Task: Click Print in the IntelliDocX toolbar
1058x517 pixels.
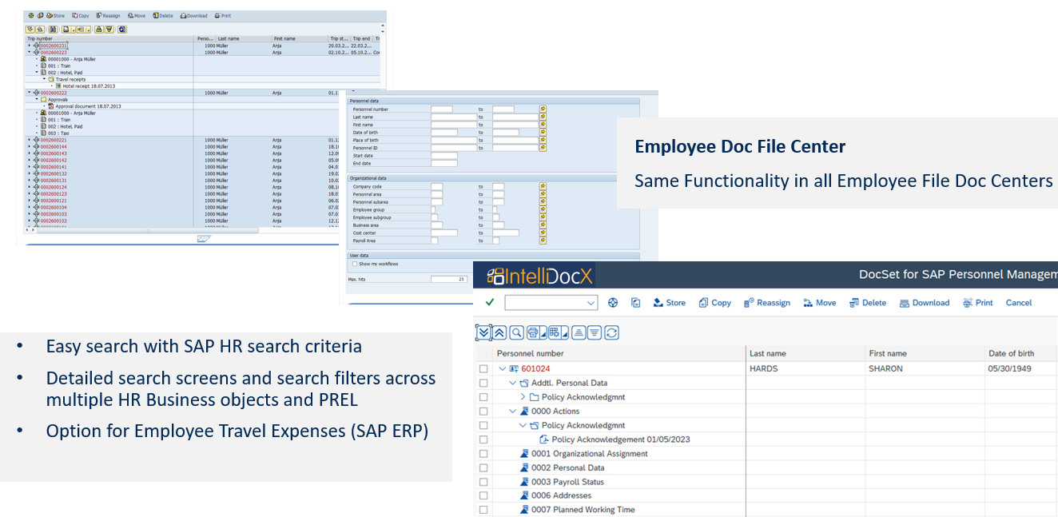Action: point(977,303)
